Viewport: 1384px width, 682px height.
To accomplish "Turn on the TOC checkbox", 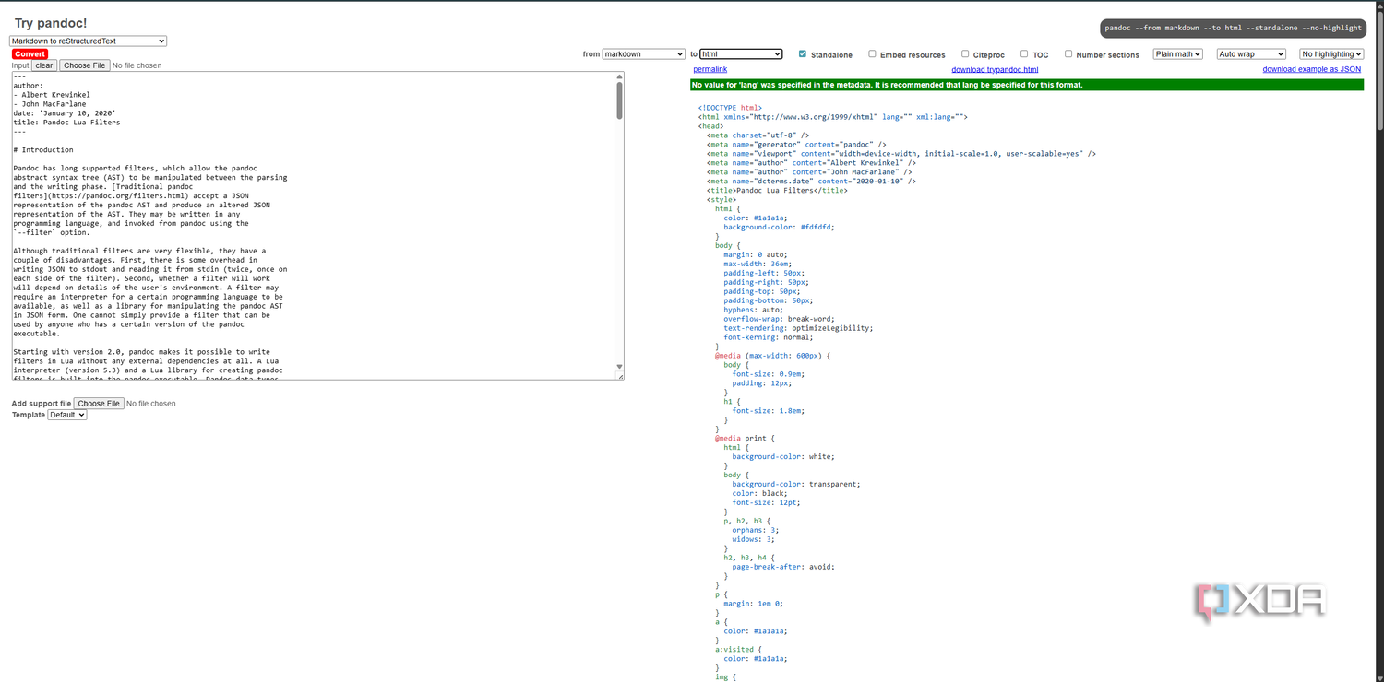I will 1024,54.
